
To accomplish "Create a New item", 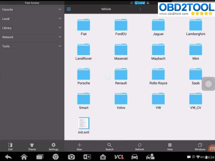I will [x=79, y=147].
